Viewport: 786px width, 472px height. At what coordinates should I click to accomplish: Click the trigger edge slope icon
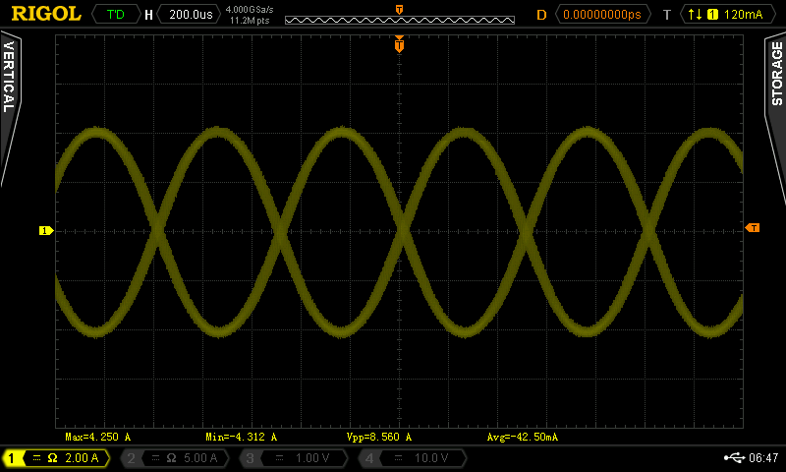(x=695, y=15)
